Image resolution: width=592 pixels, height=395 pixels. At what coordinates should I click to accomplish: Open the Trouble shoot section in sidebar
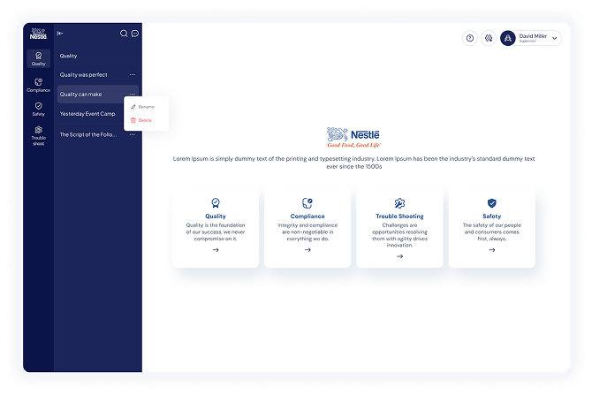39,136
